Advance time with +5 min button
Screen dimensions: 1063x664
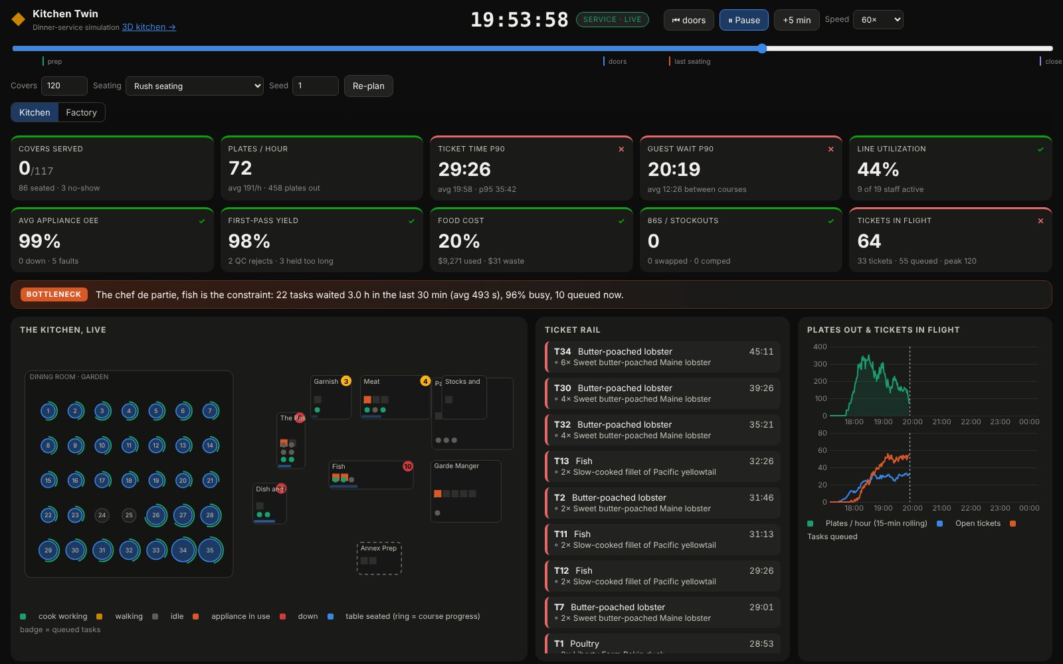[x=797, y=20]
